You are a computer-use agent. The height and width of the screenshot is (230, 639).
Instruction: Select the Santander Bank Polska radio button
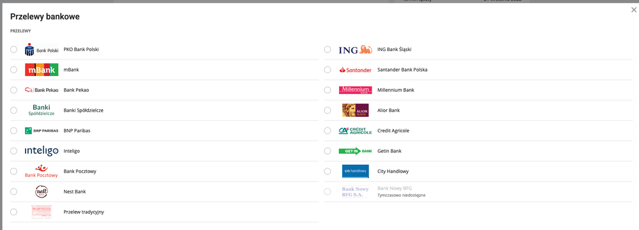point(327,70)
